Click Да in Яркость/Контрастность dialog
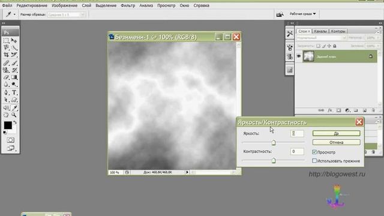Screen dimensions: 384x216 click(336, 133)
